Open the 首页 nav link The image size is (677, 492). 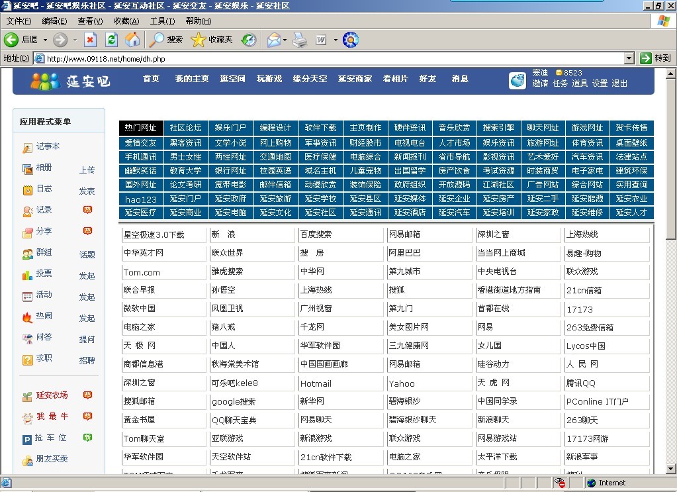point(151,79)
